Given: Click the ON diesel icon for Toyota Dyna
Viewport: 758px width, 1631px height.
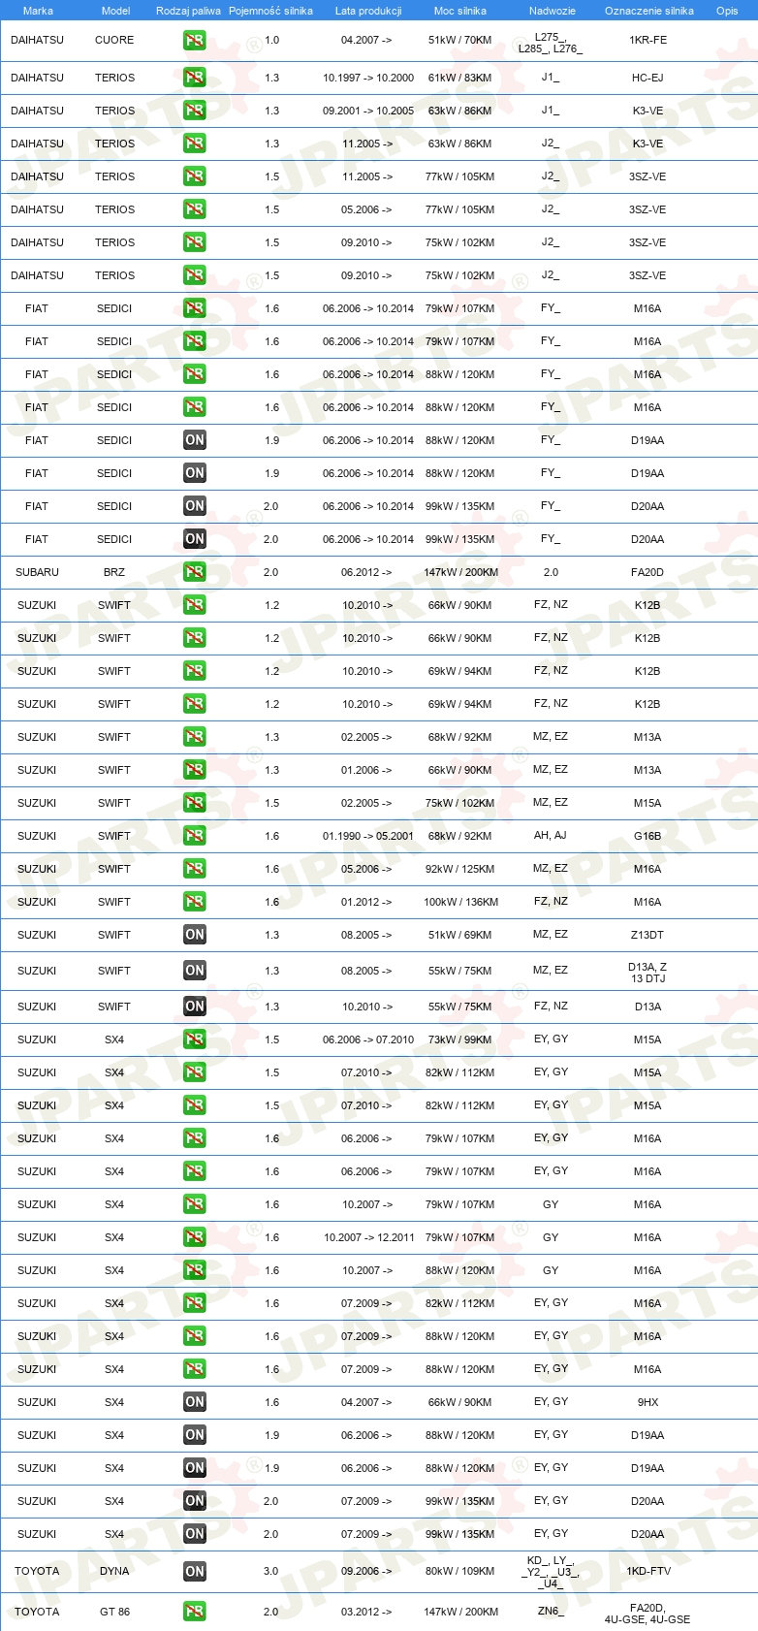Looking at the screenshot, I should click(x=194, y=1571).
